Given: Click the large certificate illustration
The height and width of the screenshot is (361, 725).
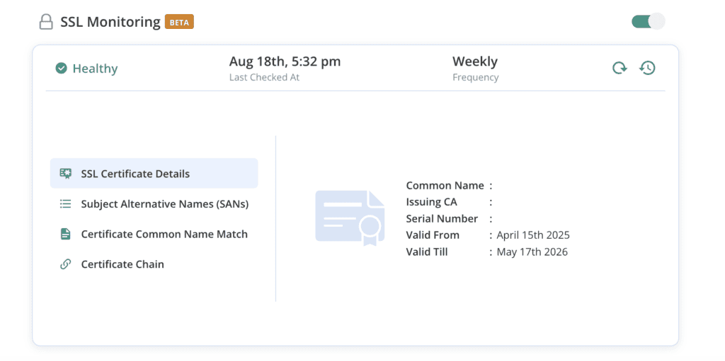Looking at the screenshot, I should (x=350, y=218).
